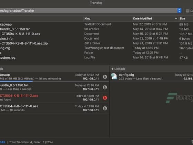The height and width of the screenshot is (145, 193).
Task: Sort files by the Date Modified column
Action: pyautogui.click(x=142, y=19)
